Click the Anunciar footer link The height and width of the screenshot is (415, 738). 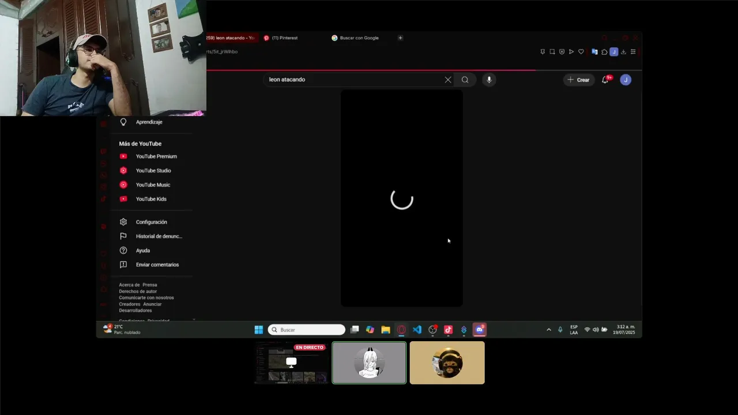click(152, 304)
